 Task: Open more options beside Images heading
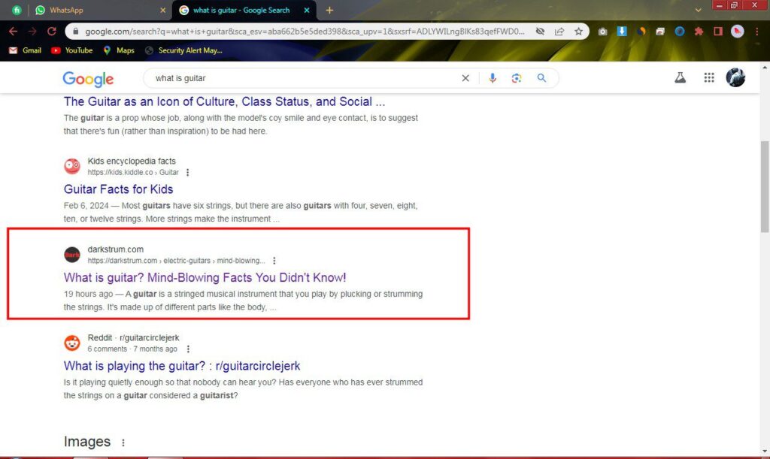(x=123, y=442)
